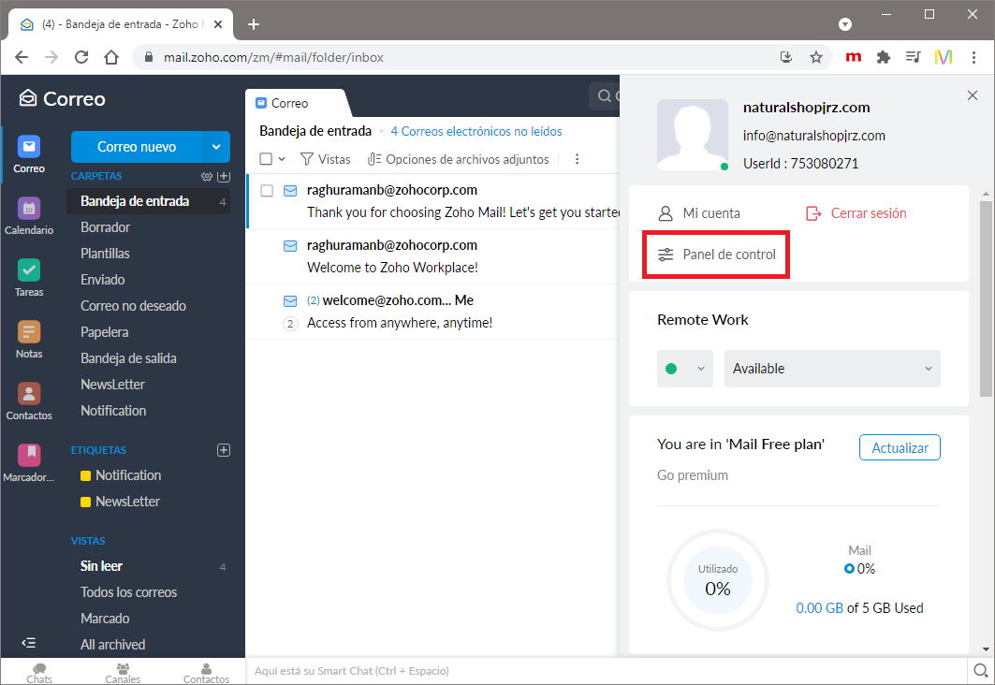
Task: Check the first raghuramanb email checkbox
Action: point(267,190)
